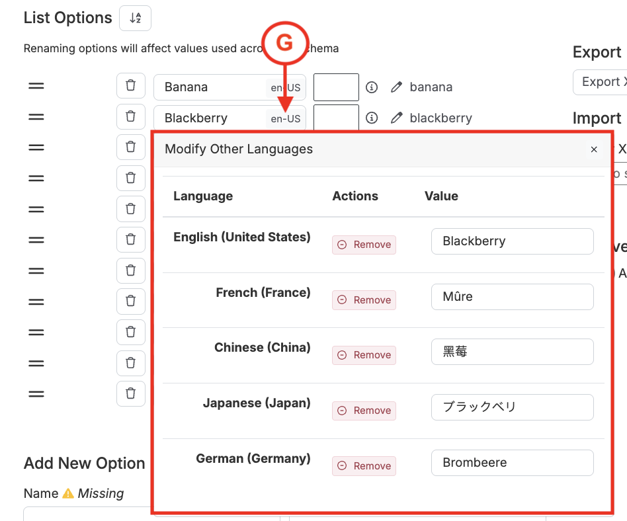Open the en-US language badge on Blackberry
This screenshot has height=521, width=627.
286,119
